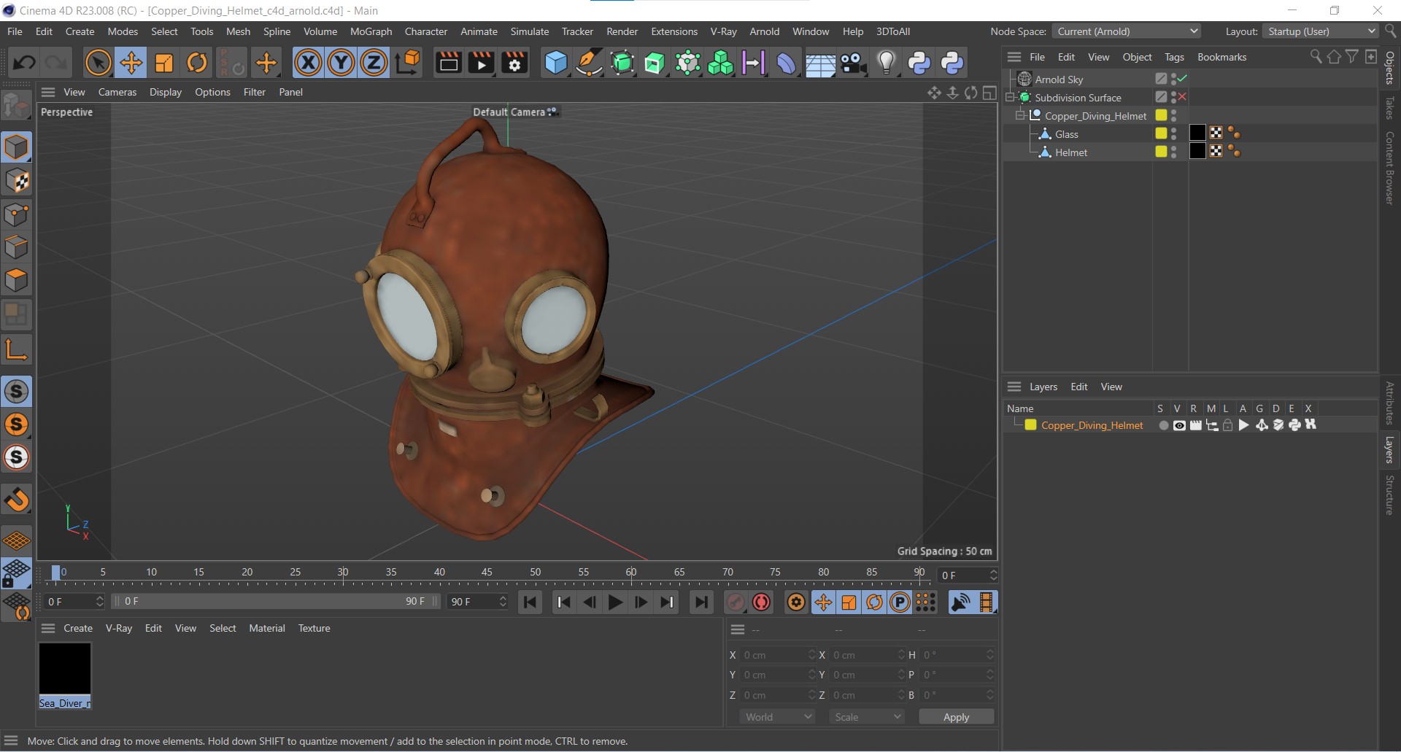Switch to Texture mode checkered cube
The image size is (1401, 752).
pyautogui.click(x=16, y=182)
